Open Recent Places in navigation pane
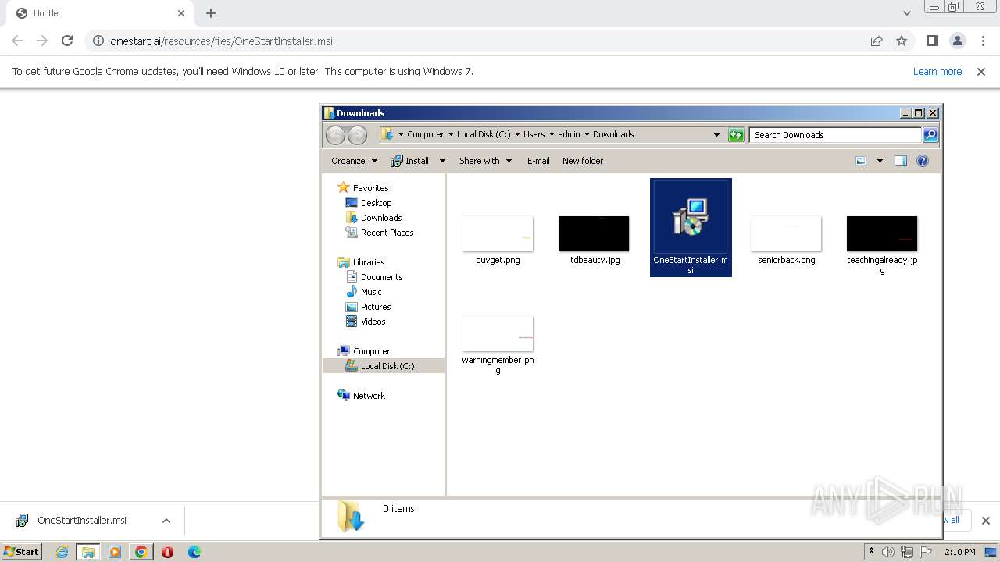The height and width of the screenshot is (562, 1000). (387, 233)
